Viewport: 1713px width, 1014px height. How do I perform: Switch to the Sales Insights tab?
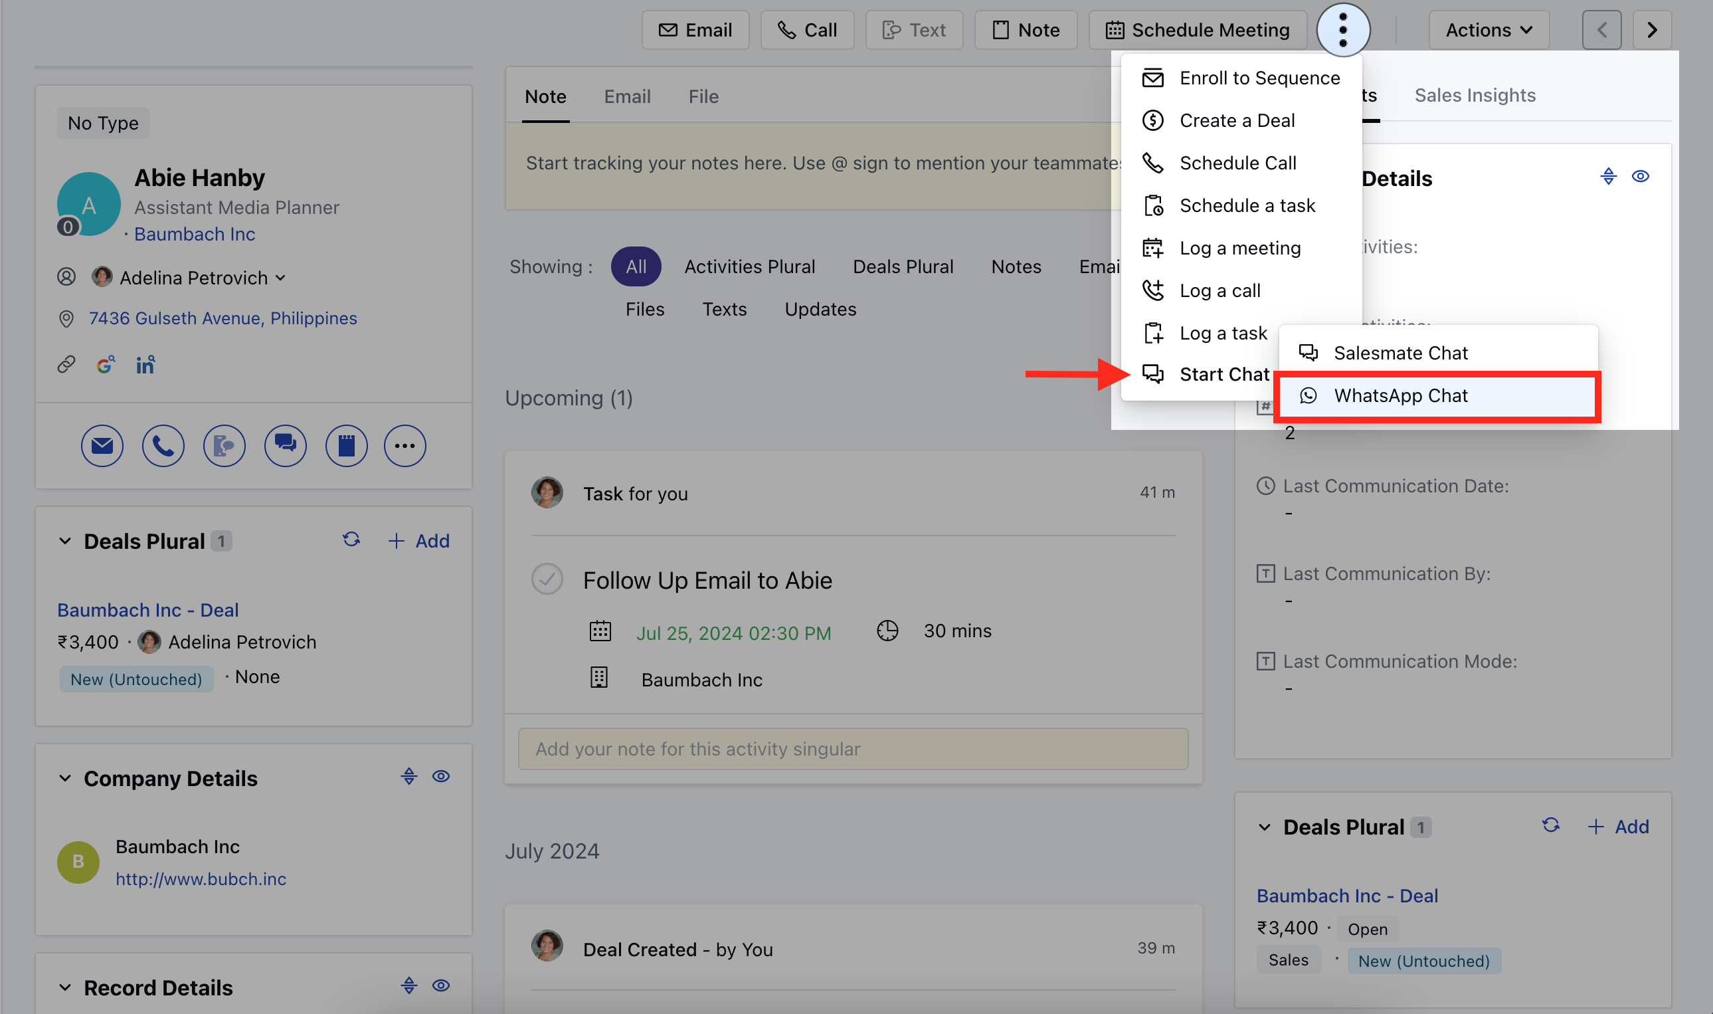[x=1475, y=95]
